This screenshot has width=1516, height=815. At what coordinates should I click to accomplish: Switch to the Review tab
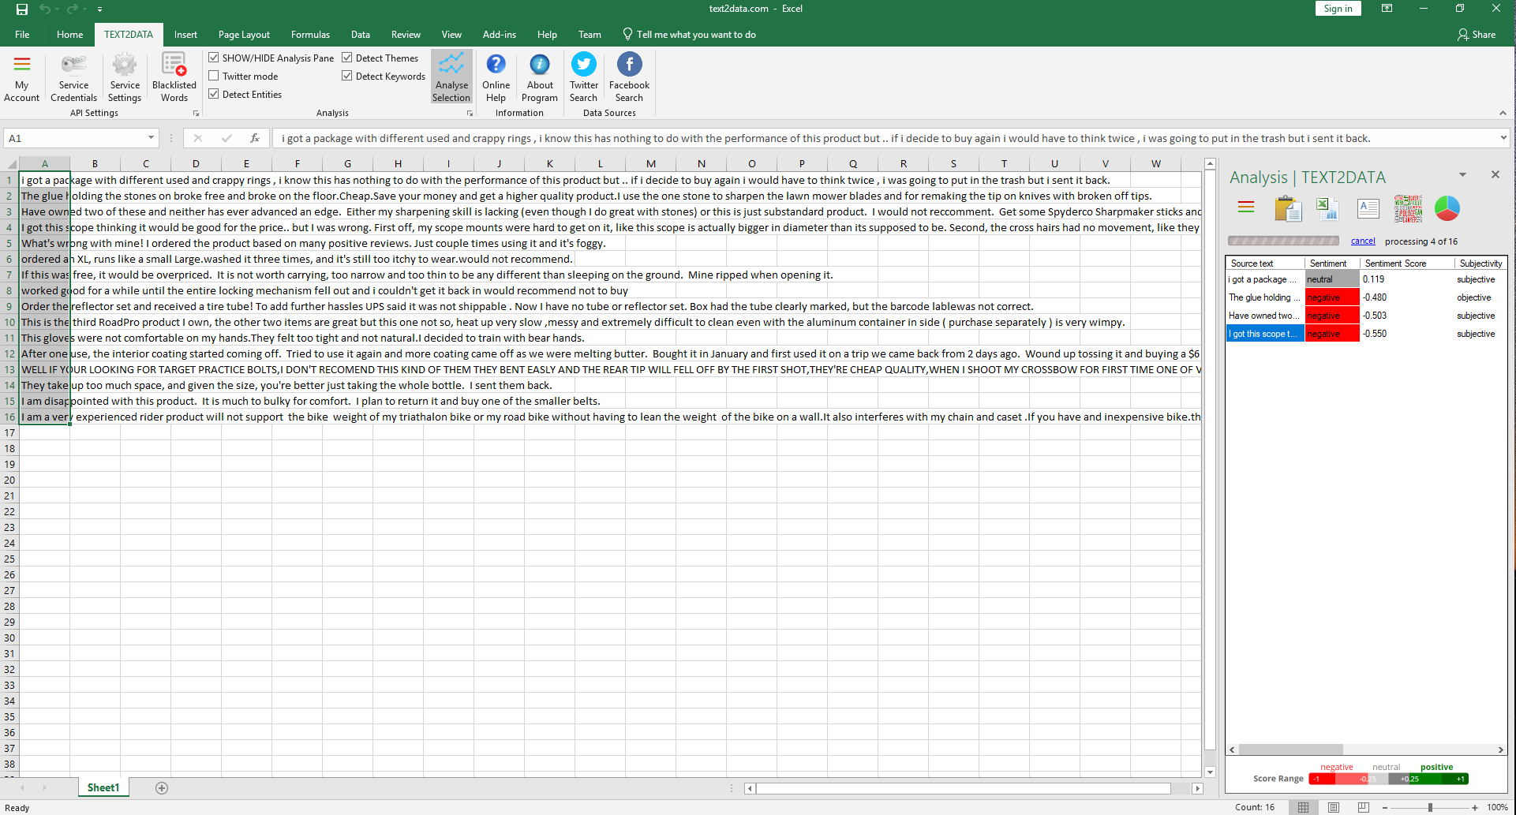click(406, 35)
